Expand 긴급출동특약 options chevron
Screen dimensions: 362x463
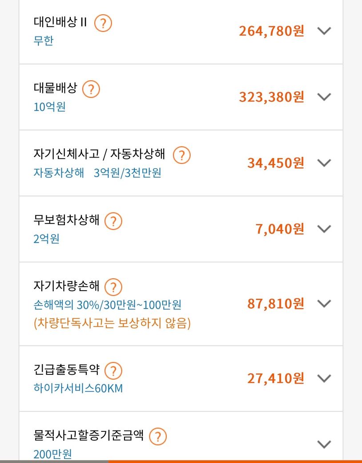[325, 378]
